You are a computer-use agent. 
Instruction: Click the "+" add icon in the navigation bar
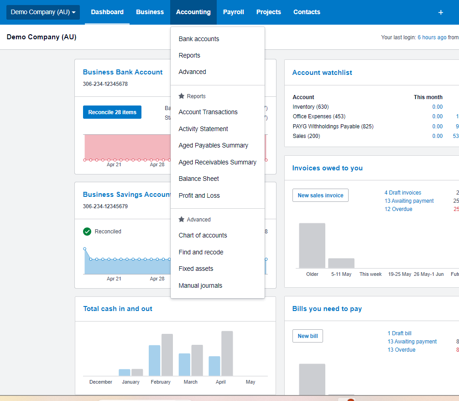coord(440,12)
